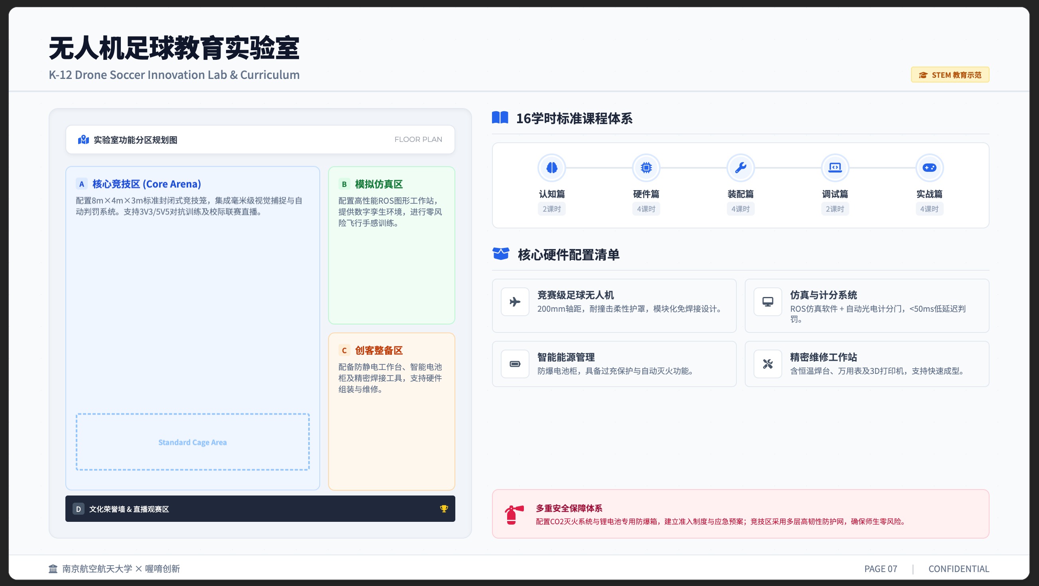Click the 16学时标准课程体系 heading
1039x586 pixels.
pyautogui.click(x=575, y=118)
